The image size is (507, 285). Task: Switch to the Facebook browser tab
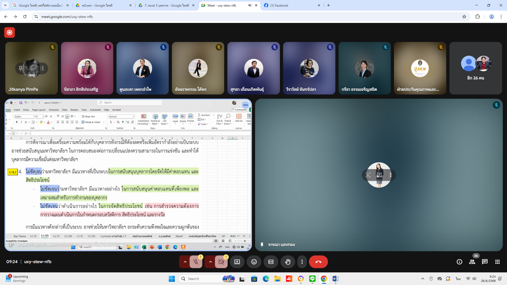tap(290, 5)
